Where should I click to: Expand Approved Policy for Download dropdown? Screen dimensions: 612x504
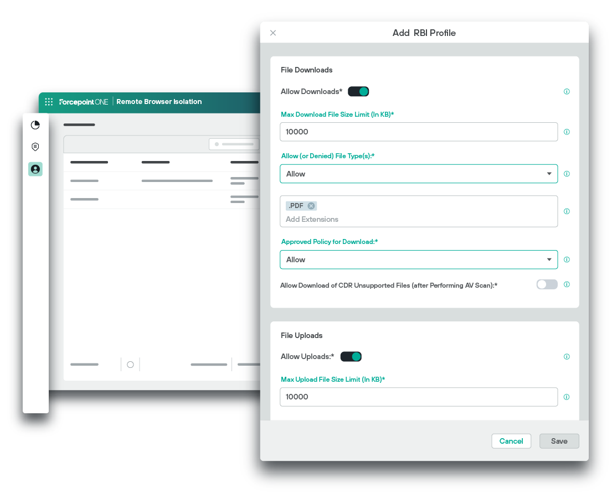[419, 259]
